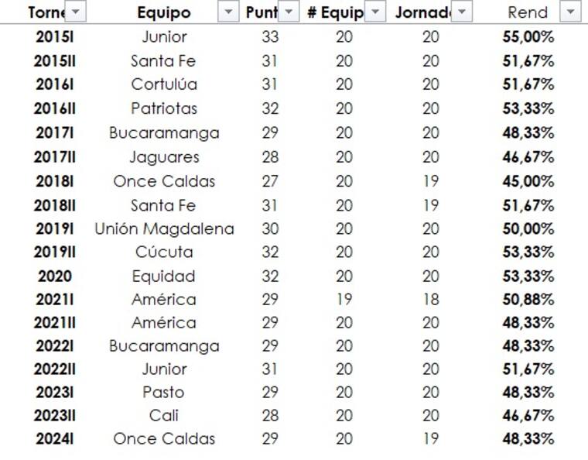
Task: Open the Equipo column filter dropdown
Action: tap(228, 12)
